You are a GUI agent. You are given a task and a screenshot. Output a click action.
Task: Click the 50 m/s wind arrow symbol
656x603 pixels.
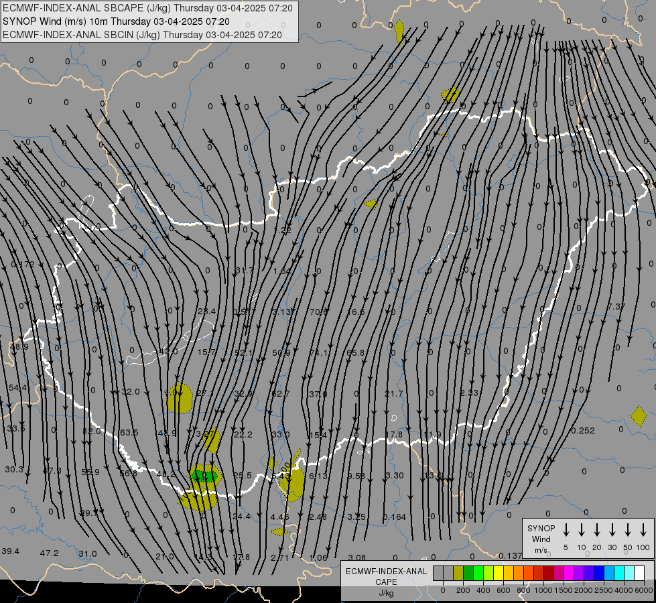tap(628, 529)
